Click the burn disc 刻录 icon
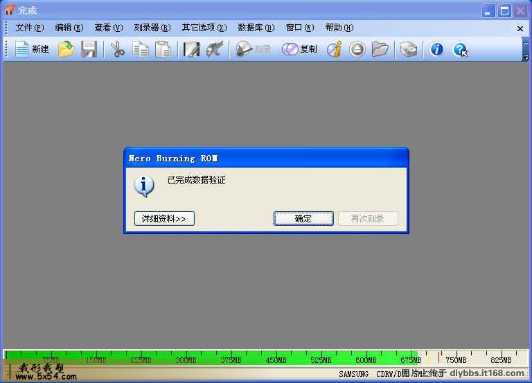 click(254, 50)
